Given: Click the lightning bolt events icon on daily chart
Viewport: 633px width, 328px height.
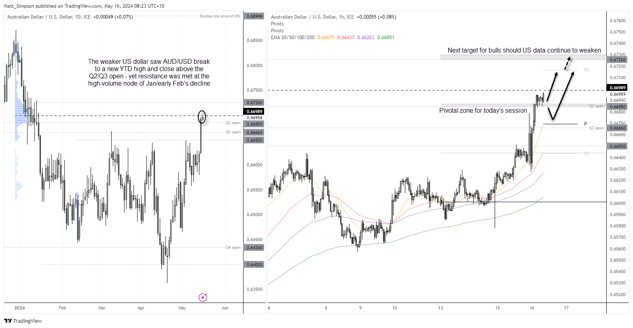Looking at the screenshot, I should click(x=203, y=297).
